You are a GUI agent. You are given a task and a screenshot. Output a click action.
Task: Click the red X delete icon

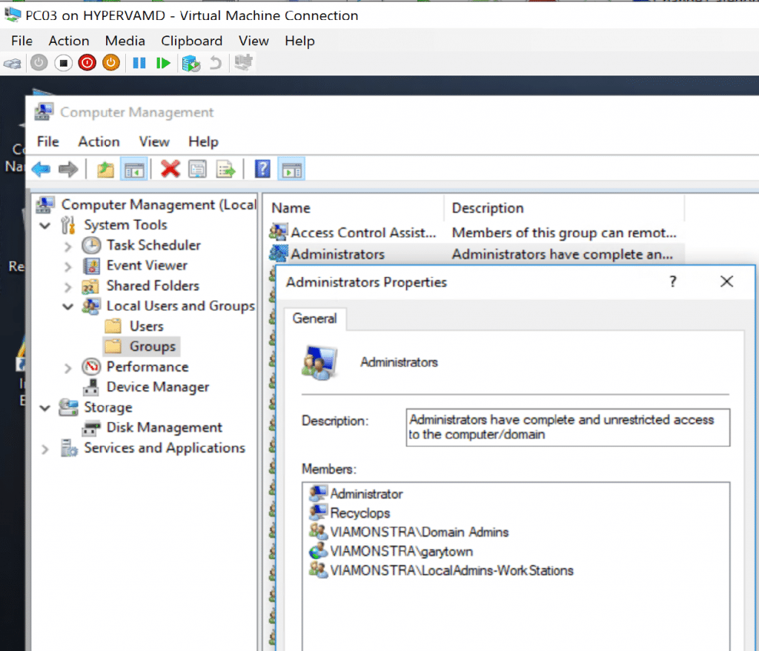coord(168,168)
